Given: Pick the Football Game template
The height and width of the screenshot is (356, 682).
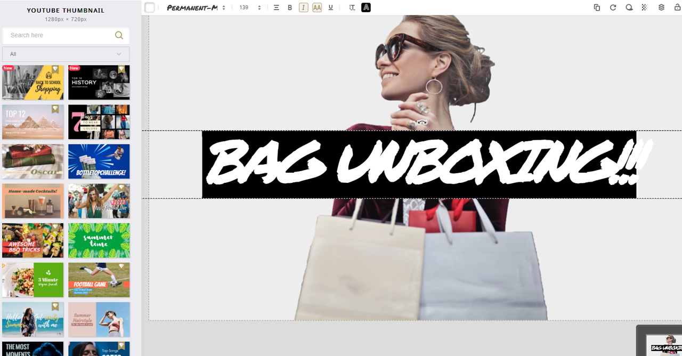Looking at the screenshot, I should (x=99, y=280).
